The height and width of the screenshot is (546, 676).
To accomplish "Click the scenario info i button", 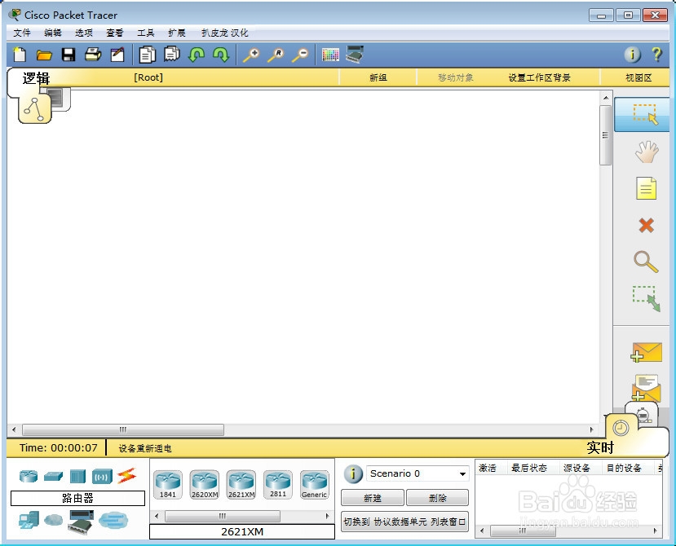I will 353,474.
